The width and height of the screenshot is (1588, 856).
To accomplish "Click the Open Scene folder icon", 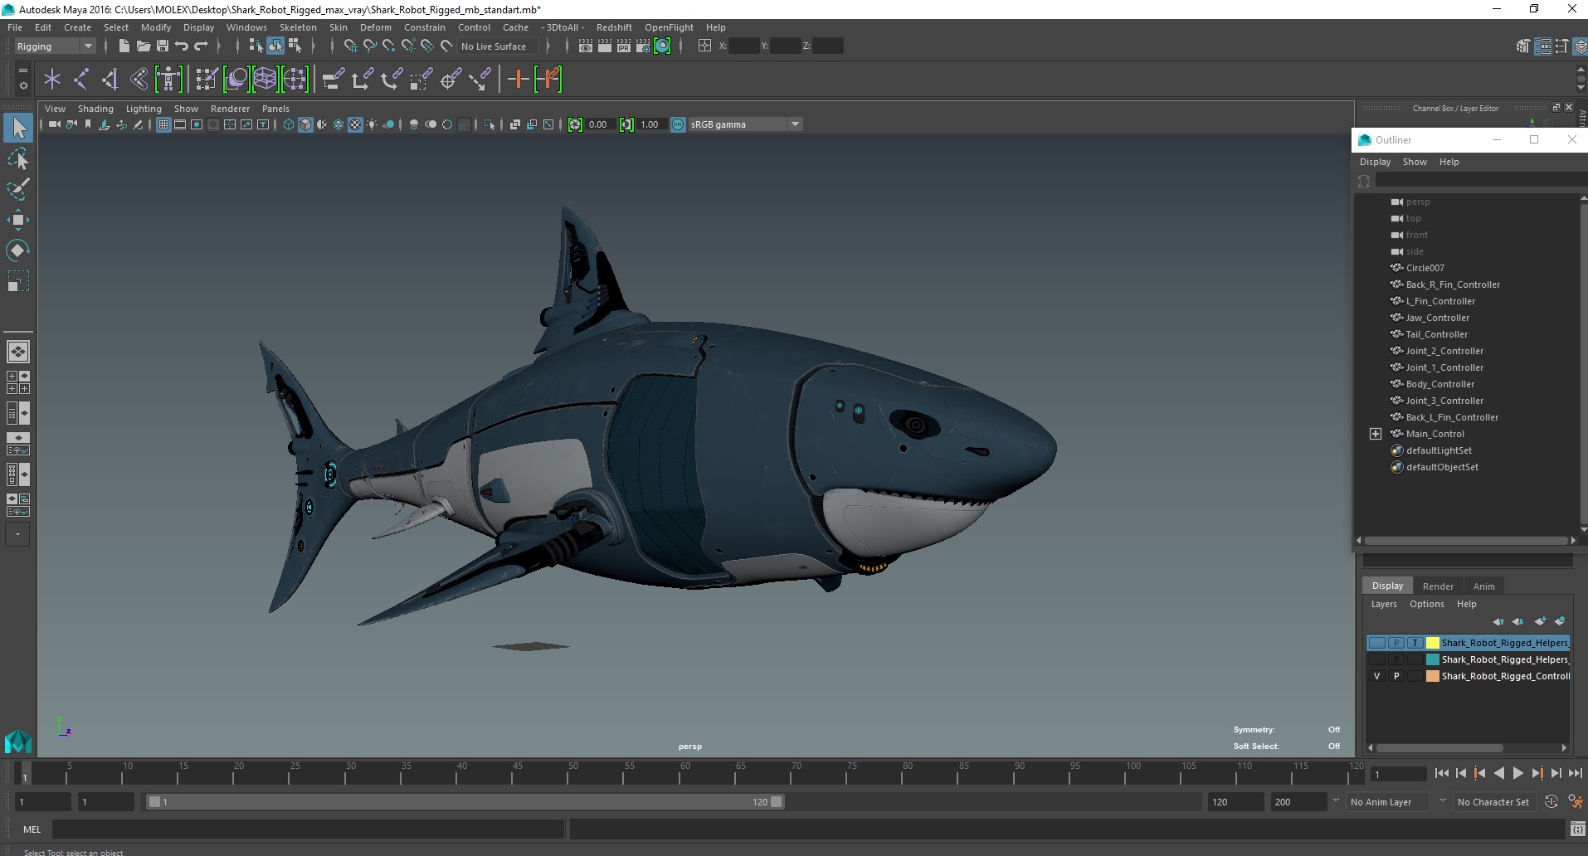I will [x=144, y=46].
